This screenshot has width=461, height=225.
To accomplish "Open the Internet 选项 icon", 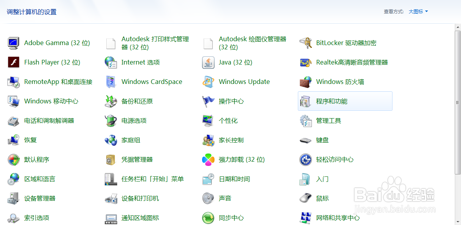I will (x=111, y=62).
